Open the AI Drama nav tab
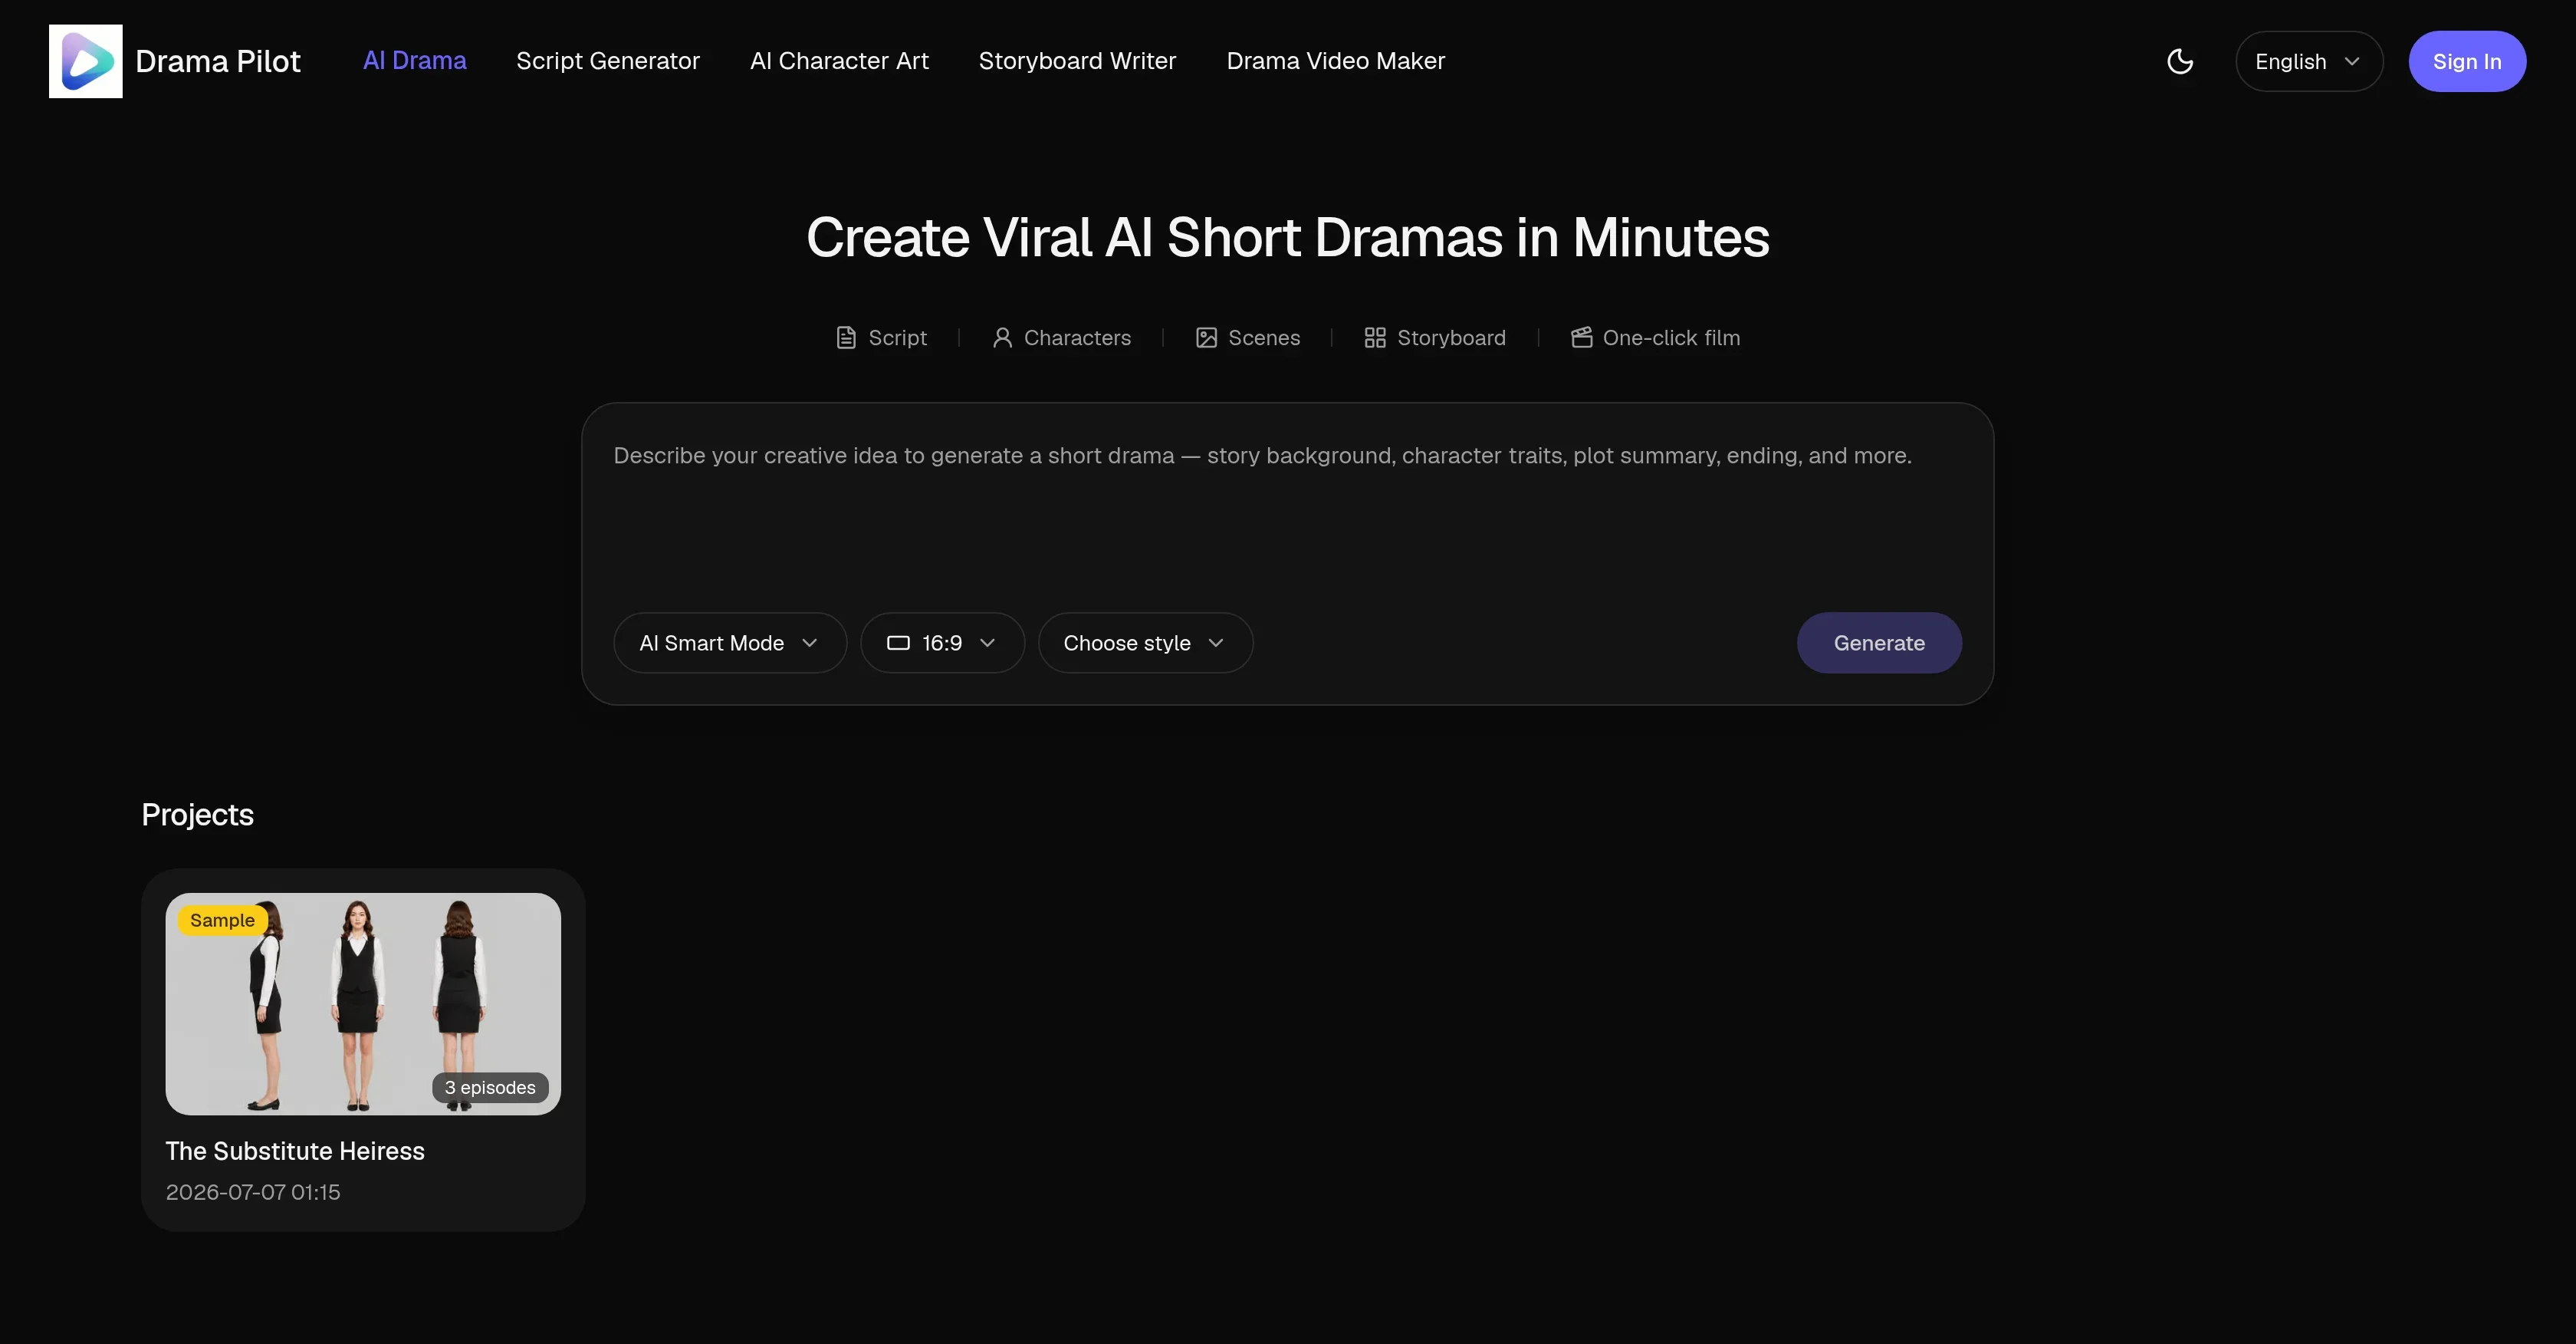2576x1344 pixels. [x=414, y=61]
